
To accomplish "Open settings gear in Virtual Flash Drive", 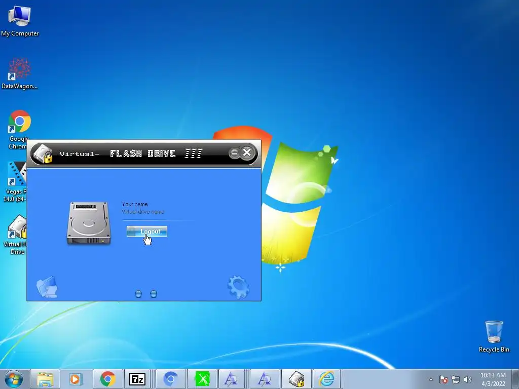I will click(238, 287).
